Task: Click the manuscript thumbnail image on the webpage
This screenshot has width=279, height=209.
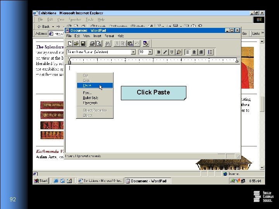Action: [52, 120]
